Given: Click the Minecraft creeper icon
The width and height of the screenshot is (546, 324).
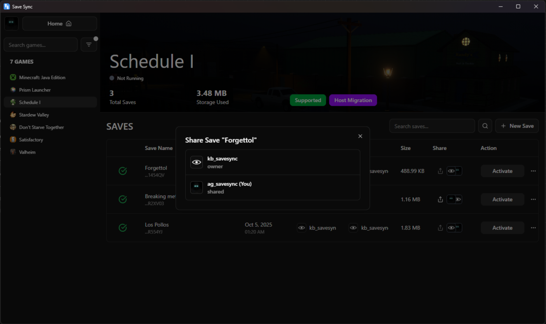Looking at the screenshot, I should (x=13, y=77).
